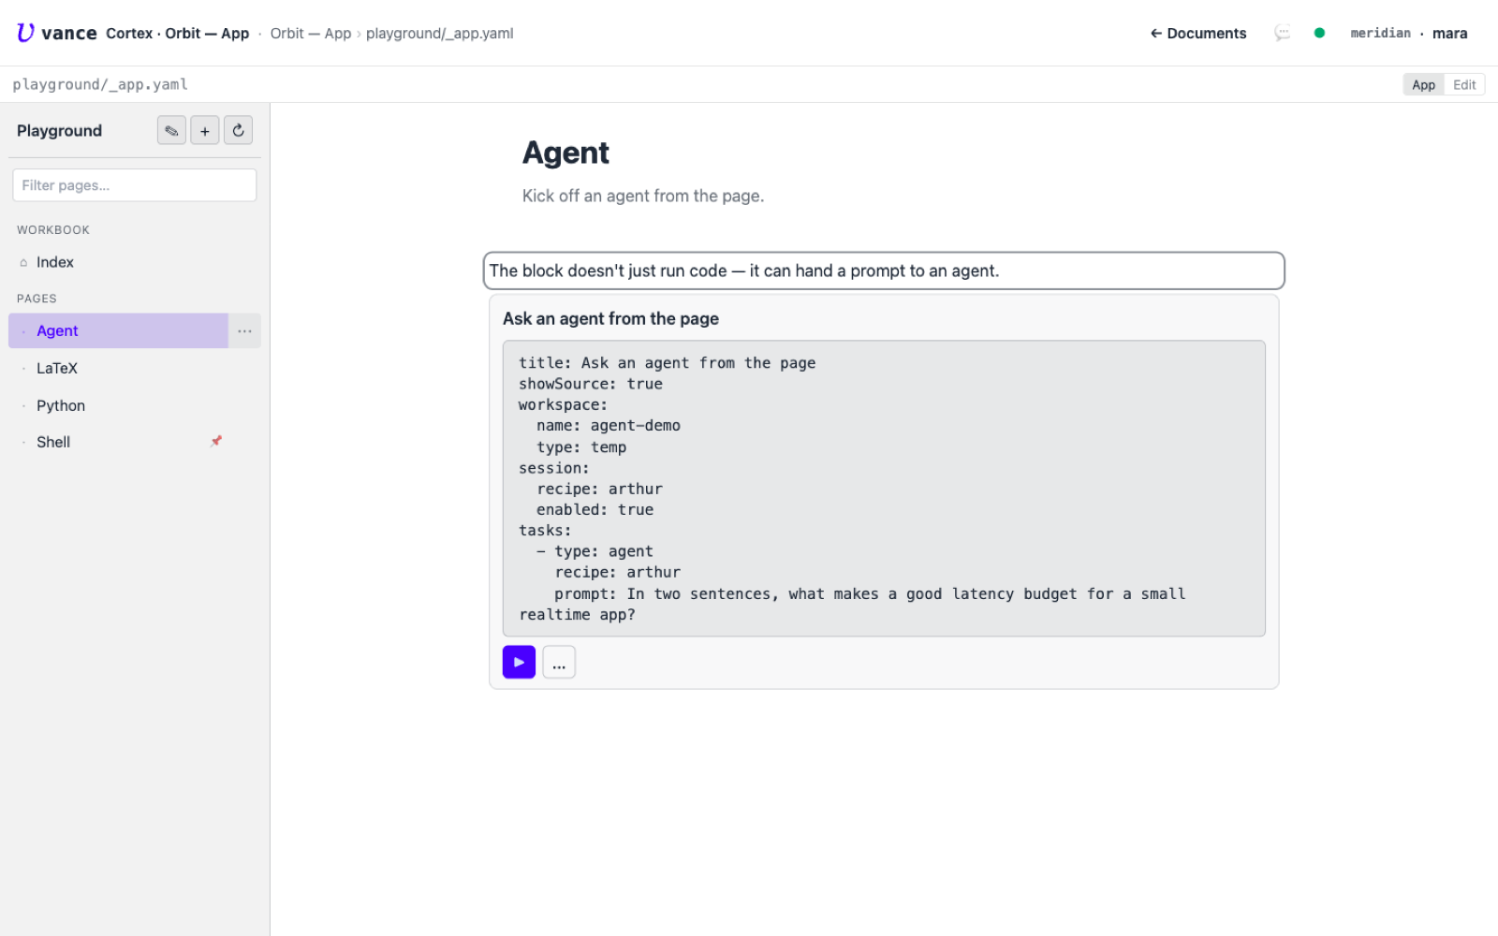
Task: Click the home icon beside Index
Action: click(x=23, y=263)
